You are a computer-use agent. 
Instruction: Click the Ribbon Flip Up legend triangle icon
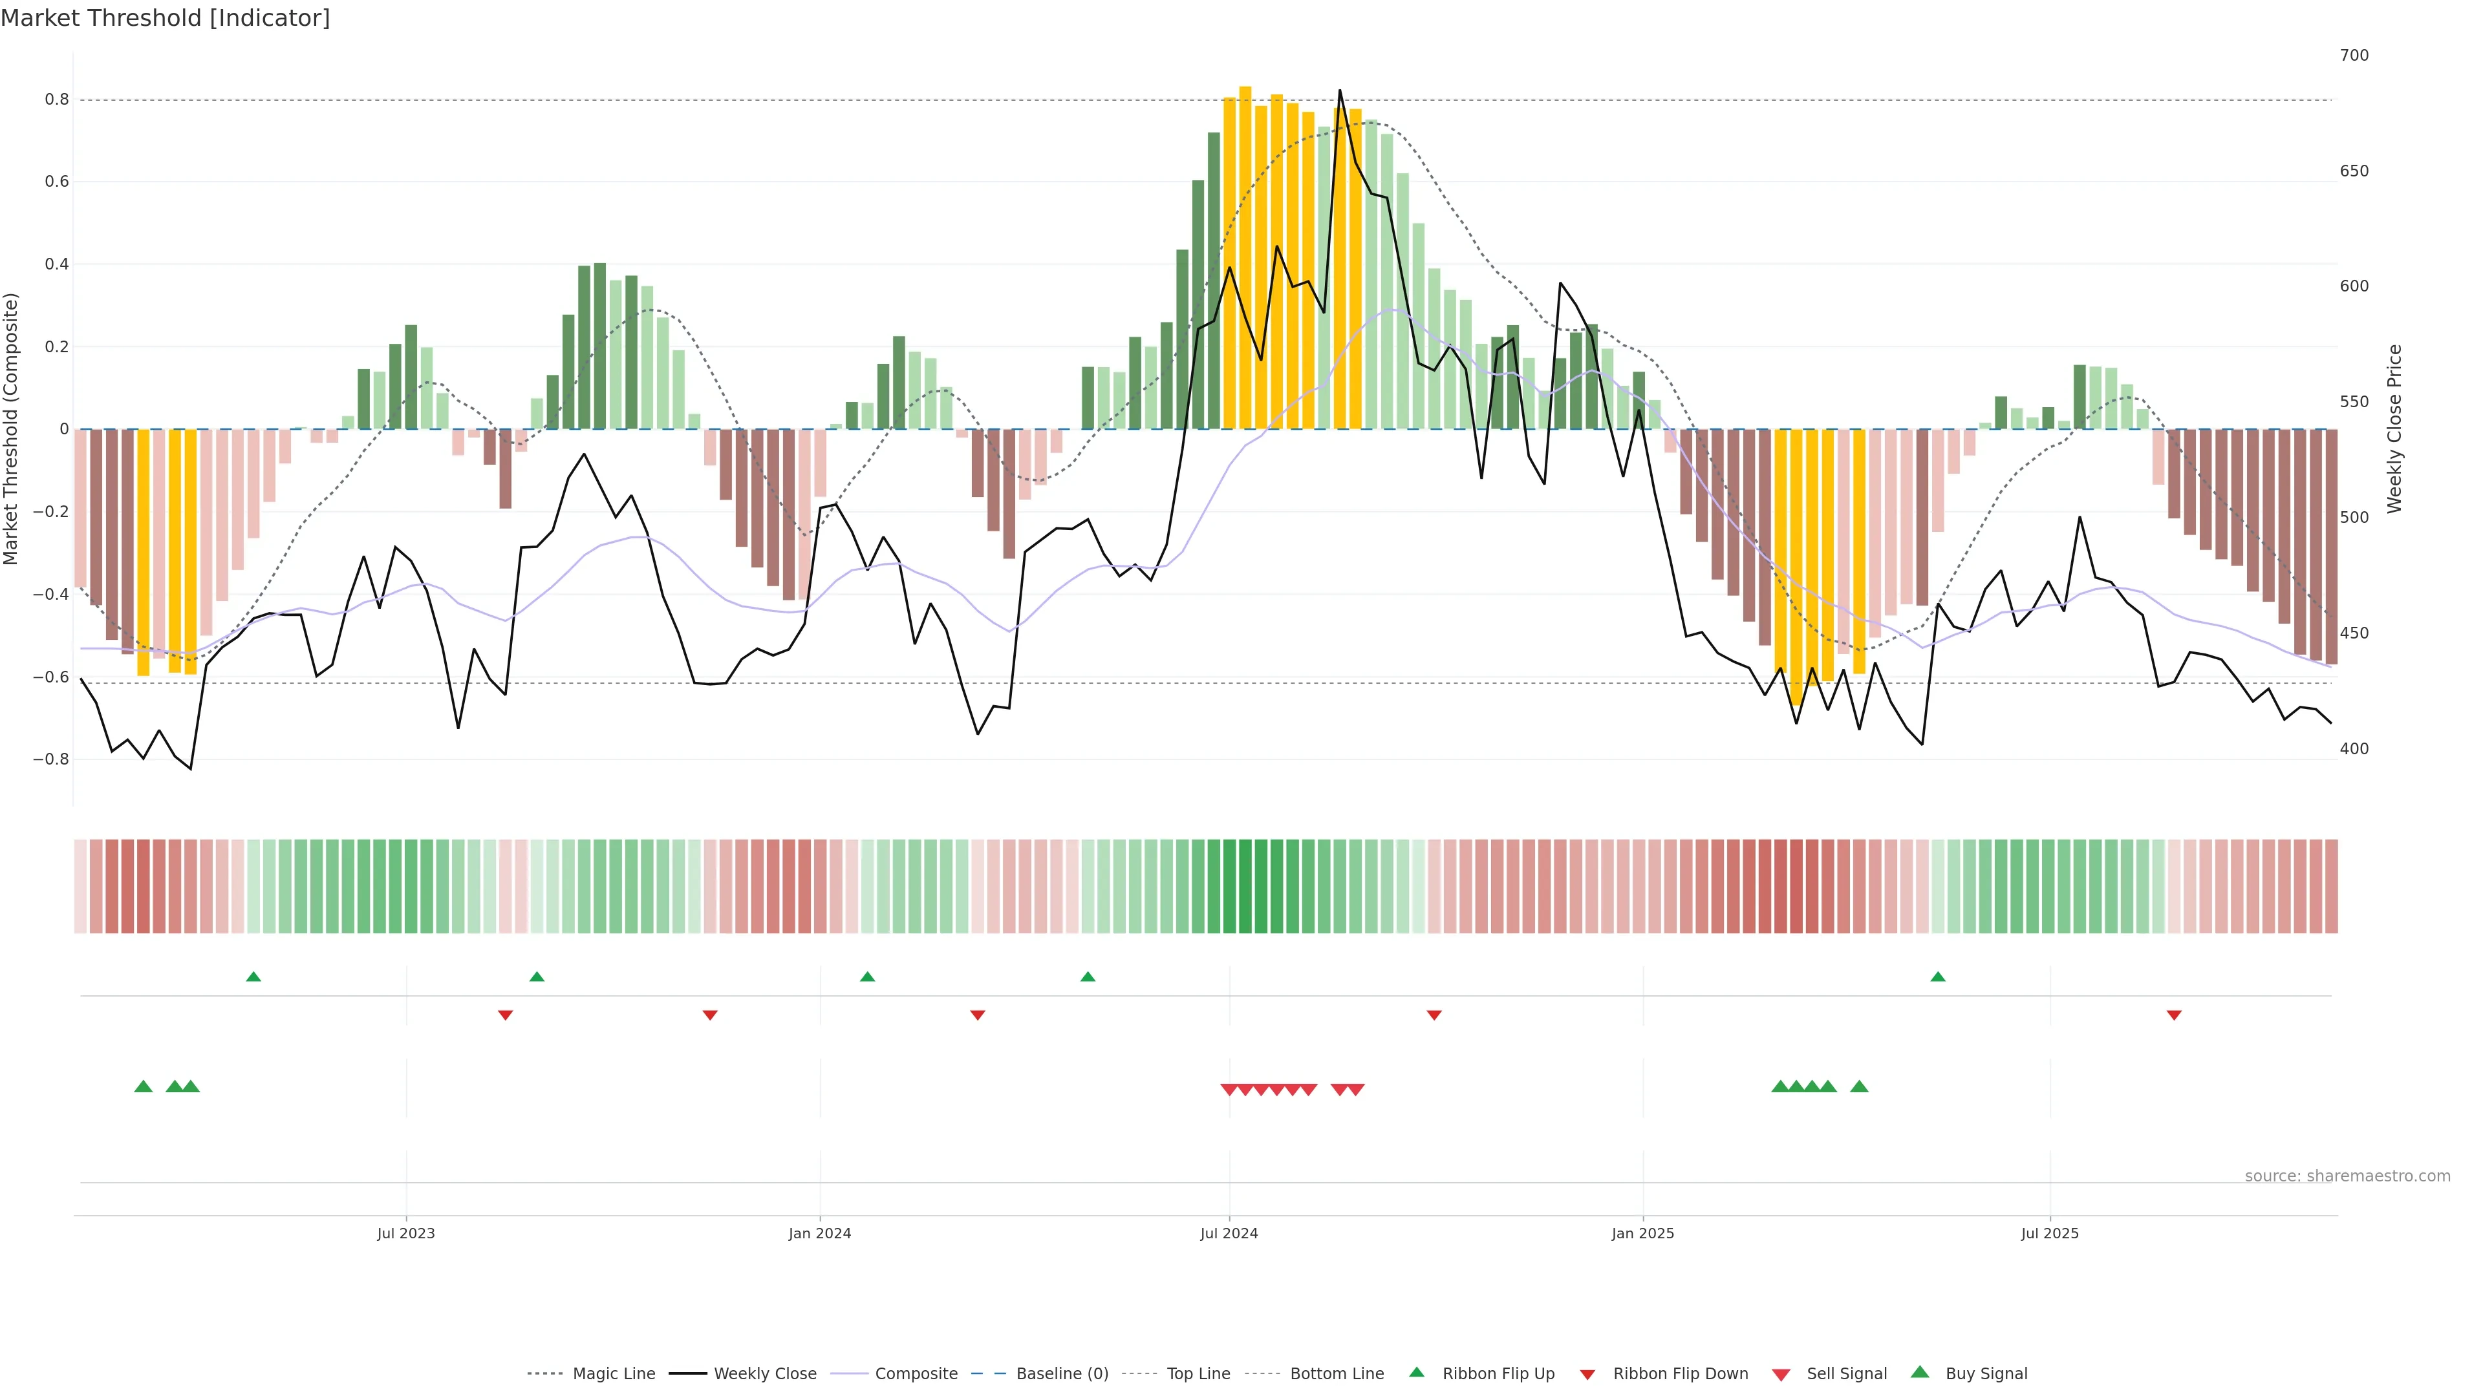point(1416,1372)
